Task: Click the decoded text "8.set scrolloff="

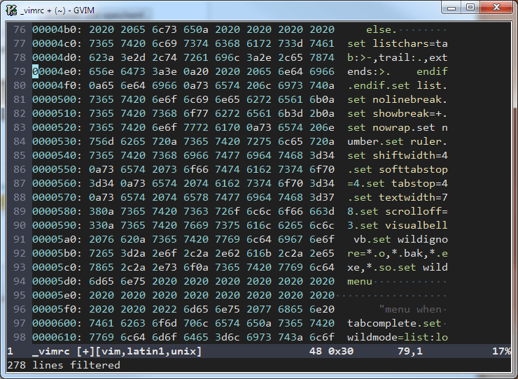Action: pyautogui.click(x=398, y=211)
